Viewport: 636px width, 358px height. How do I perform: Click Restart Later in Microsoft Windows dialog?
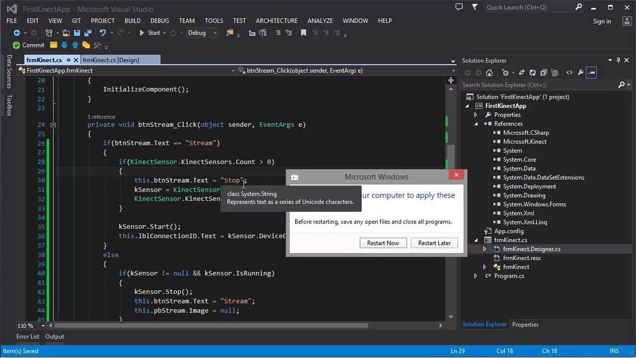tap(434, 243)
